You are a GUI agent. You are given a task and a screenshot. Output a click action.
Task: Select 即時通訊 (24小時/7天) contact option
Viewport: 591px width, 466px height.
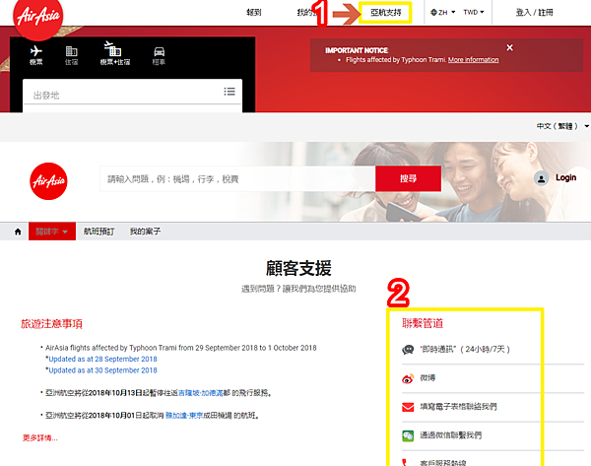pyautogui.click(x=465, y=349)
